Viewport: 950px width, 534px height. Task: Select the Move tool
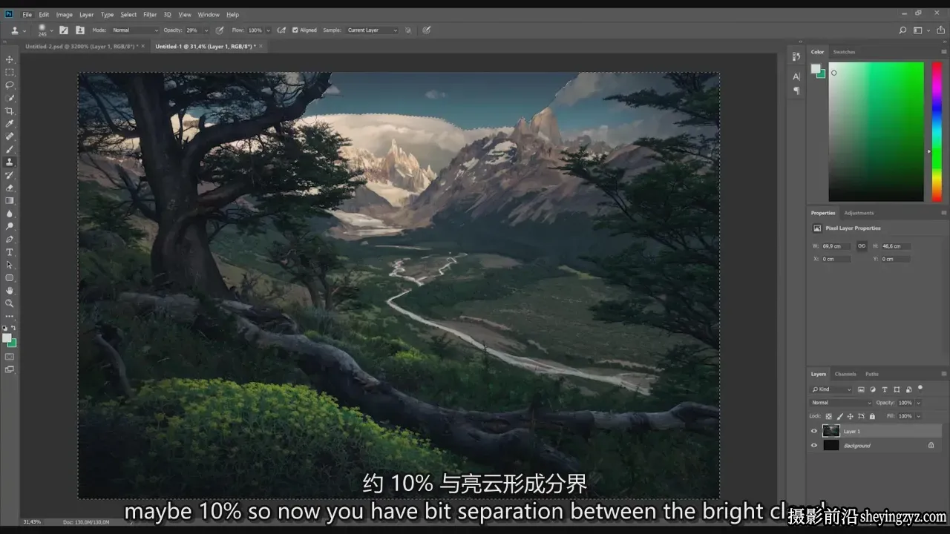point(10,59)
